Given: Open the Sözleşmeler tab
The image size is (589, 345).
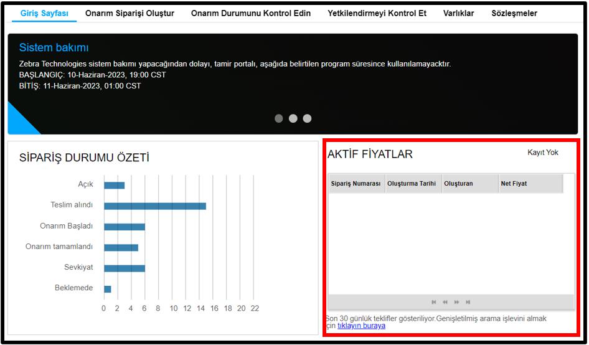Looking at the screenshot, I should [514, 14].
